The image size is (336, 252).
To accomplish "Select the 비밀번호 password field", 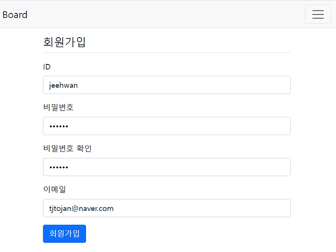I will 167,126.
